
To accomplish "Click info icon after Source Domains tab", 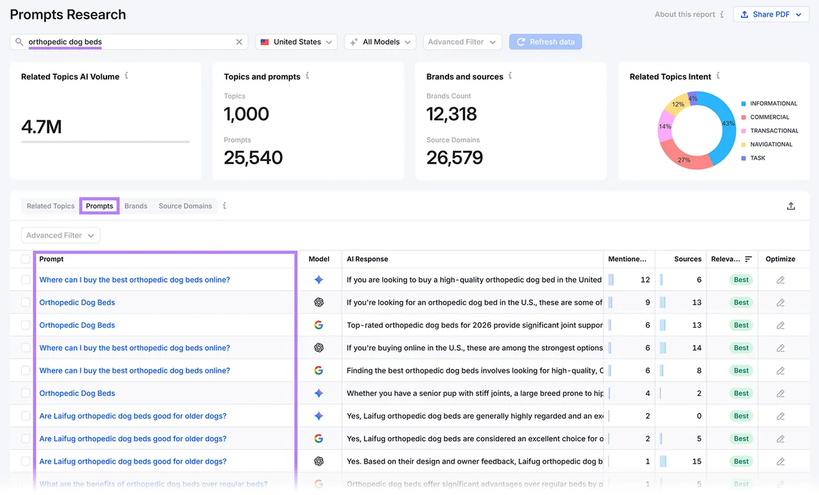I will coord(225,206).
